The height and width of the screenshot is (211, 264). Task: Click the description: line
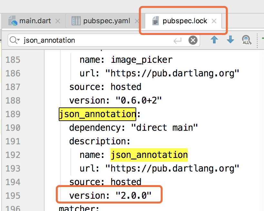tap(100, 141)
